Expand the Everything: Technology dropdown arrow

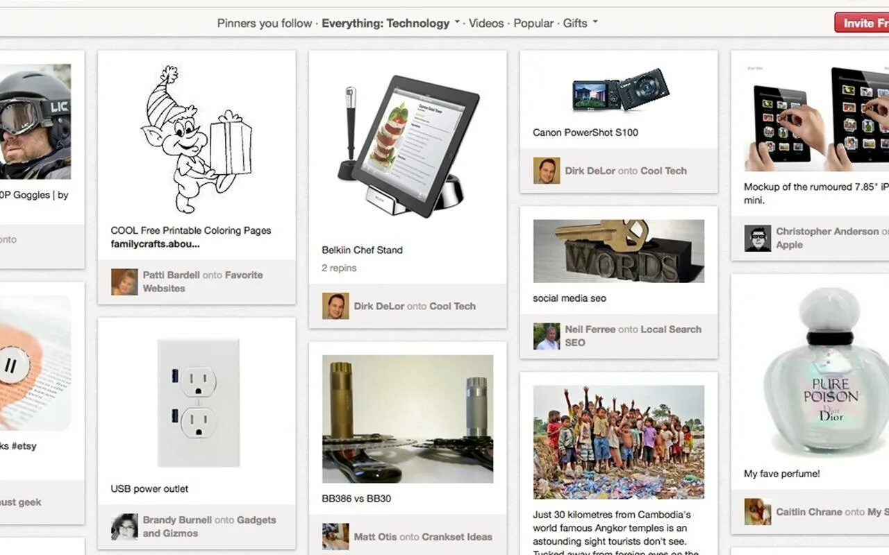[x=457, y=22]
